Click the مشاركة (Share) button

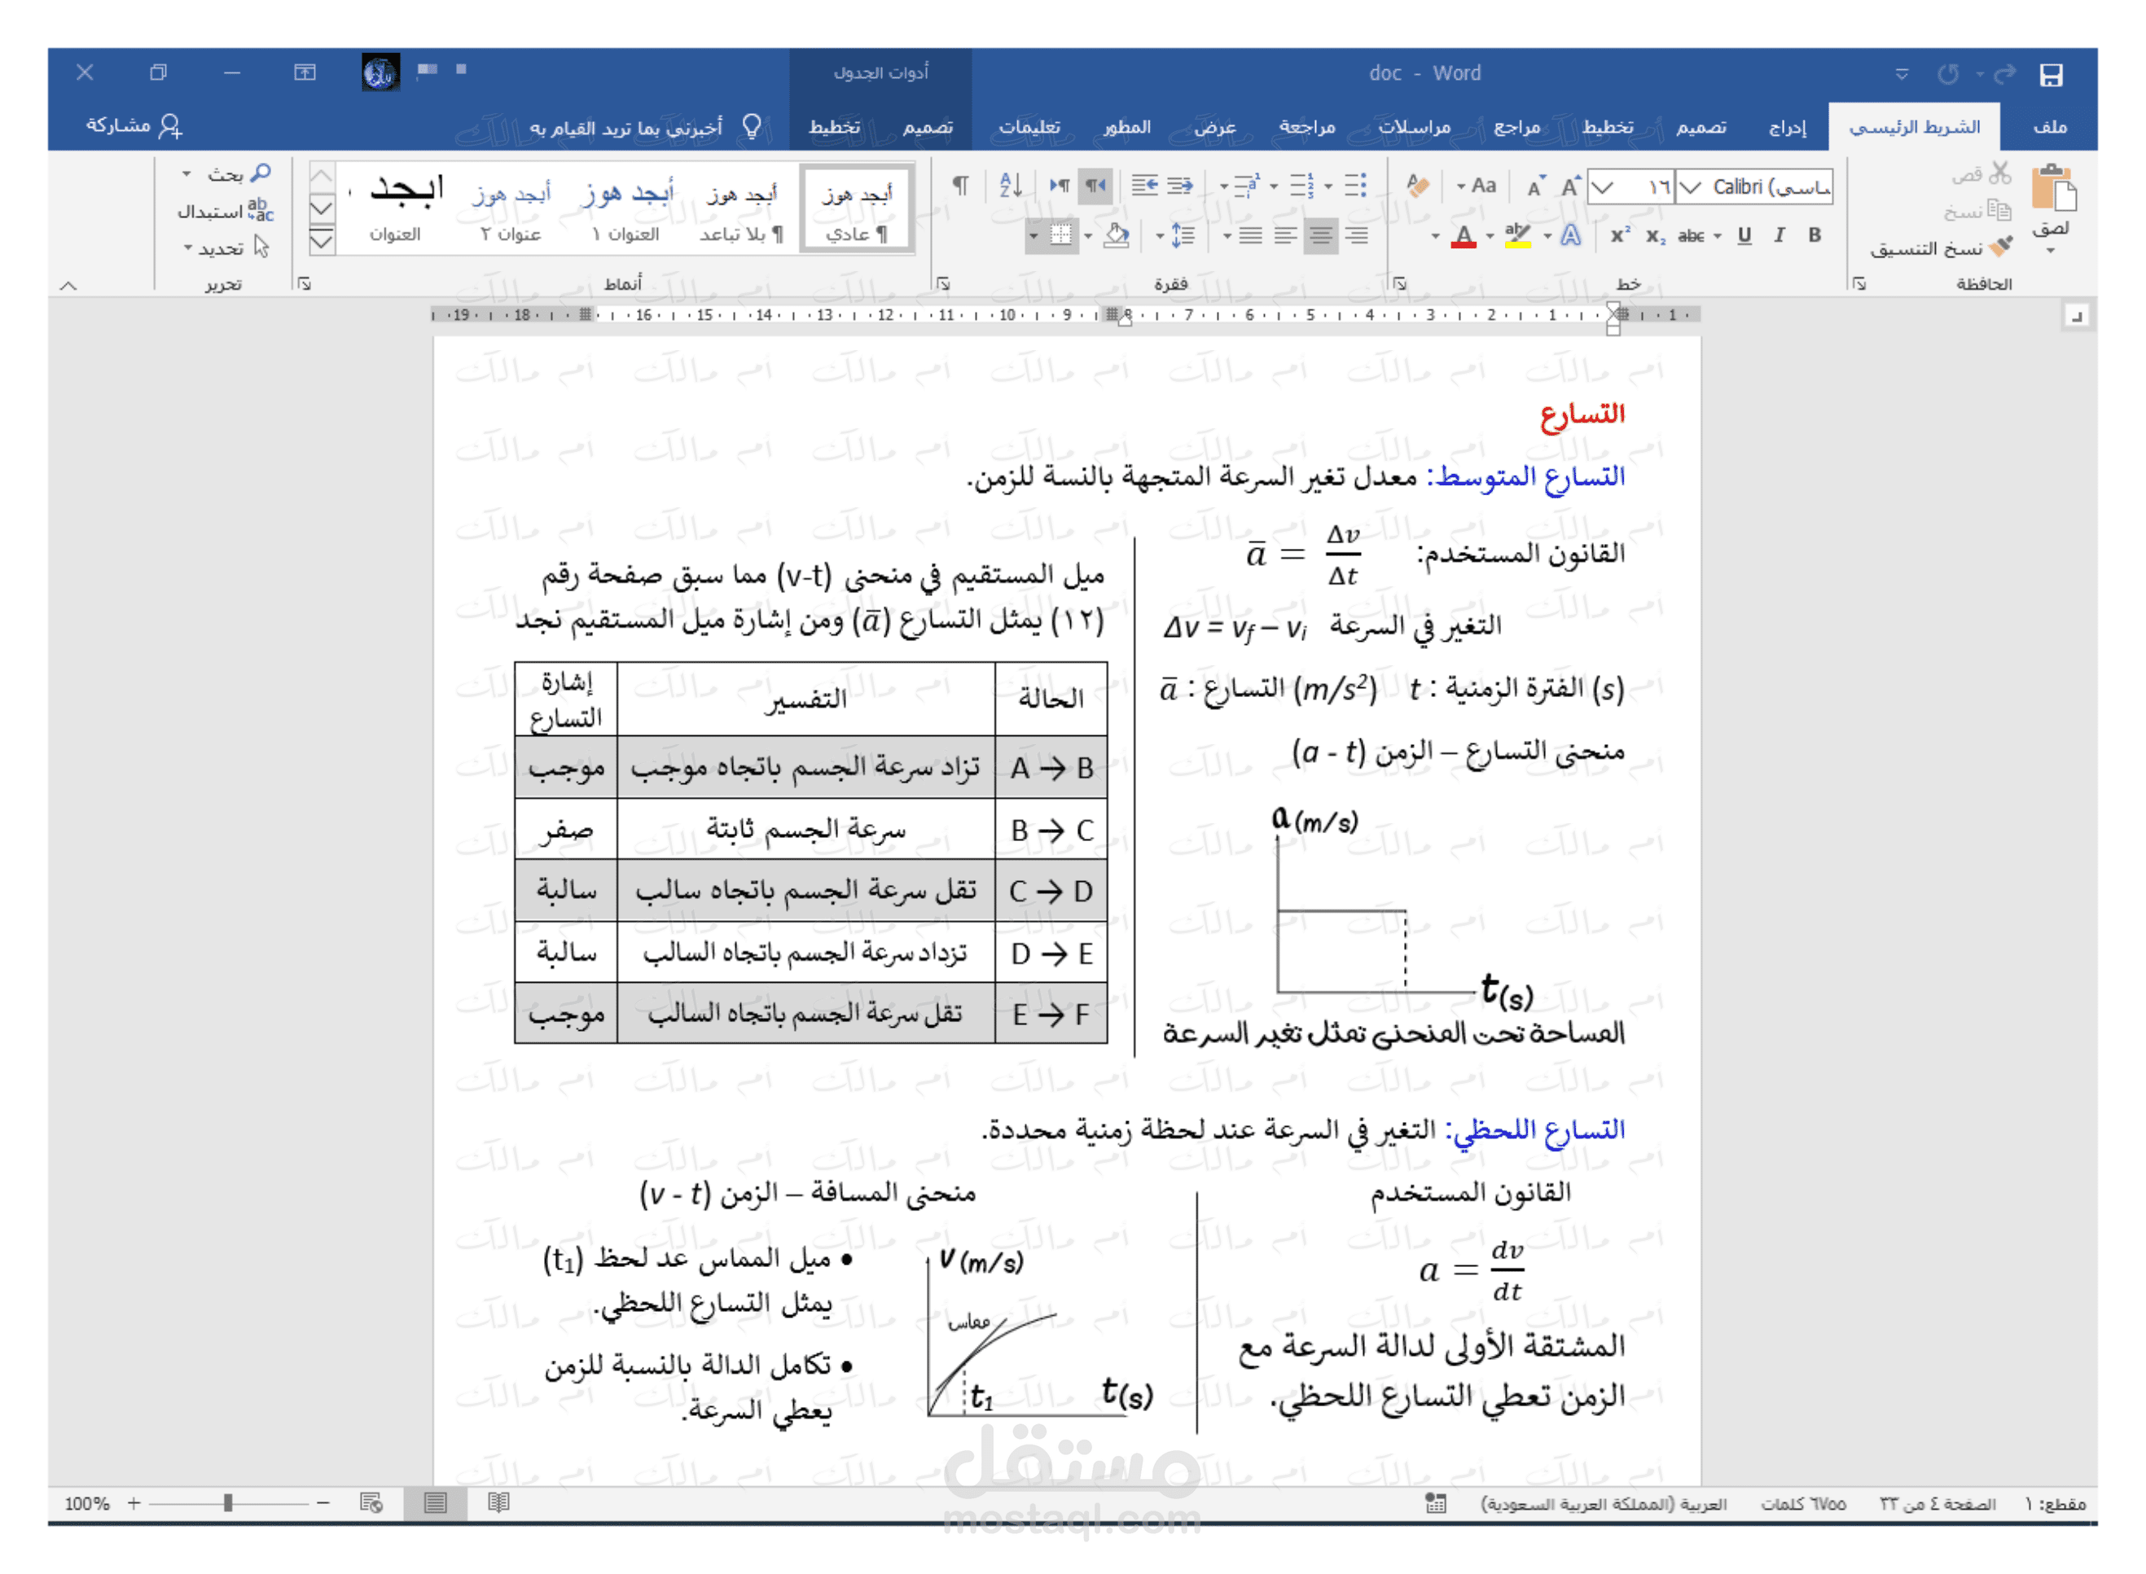(x=134, y=125)
